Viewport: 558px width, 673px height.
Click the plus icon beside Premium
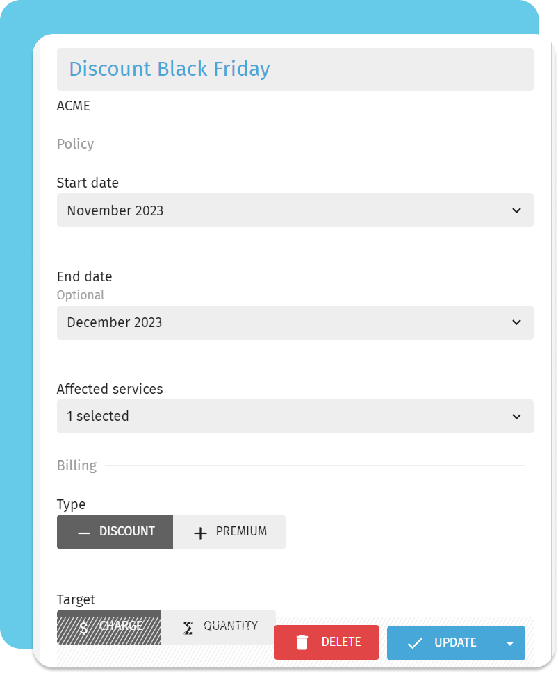point(200,533)
